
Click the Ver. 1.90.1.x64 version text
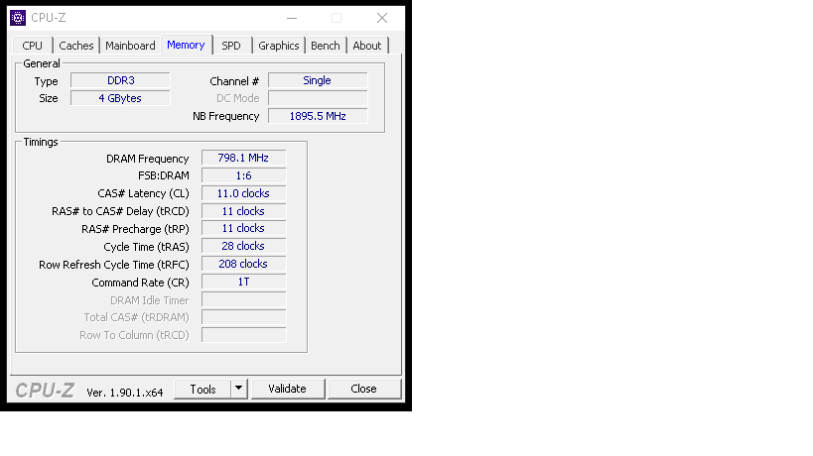point(125,393)
